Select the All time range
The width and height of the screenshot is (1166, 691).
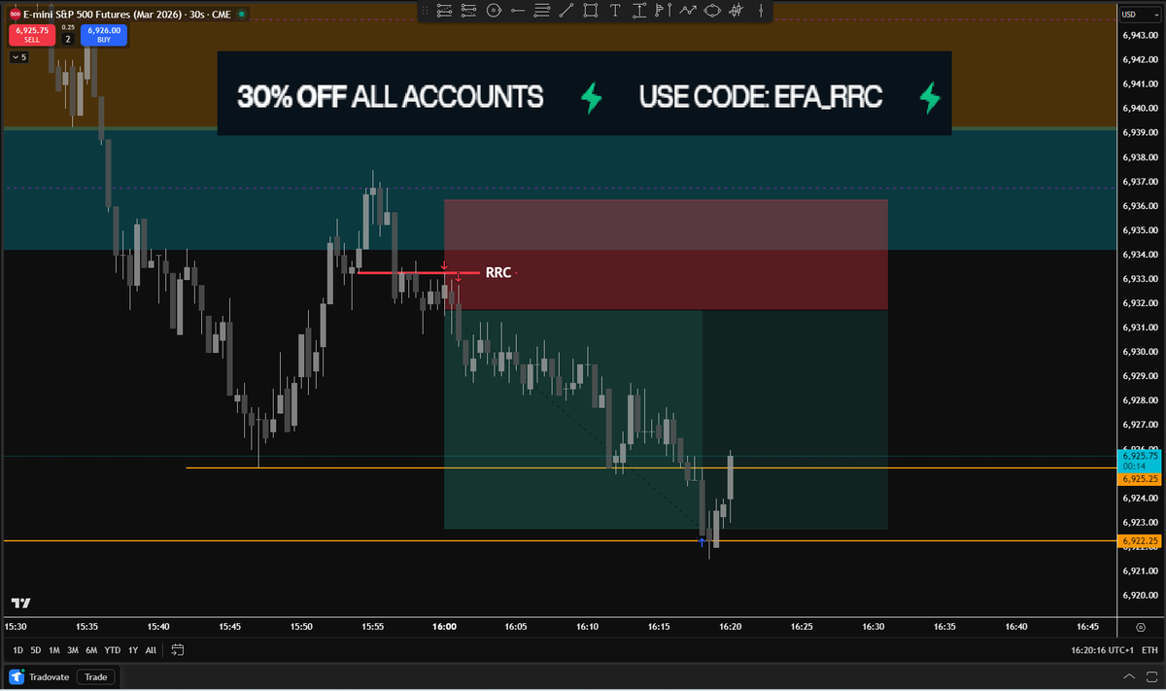(x=151, y=650)
